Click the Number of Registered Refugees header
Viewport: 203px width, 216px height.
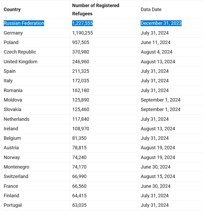pos(96,9)
